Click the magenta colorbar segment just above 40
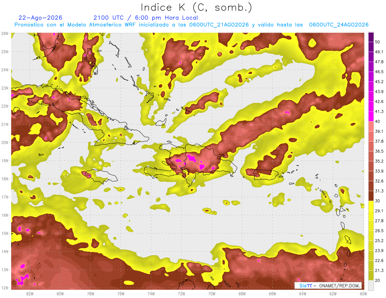The width and height of the screenshot is (386, 298). (371, 116)
